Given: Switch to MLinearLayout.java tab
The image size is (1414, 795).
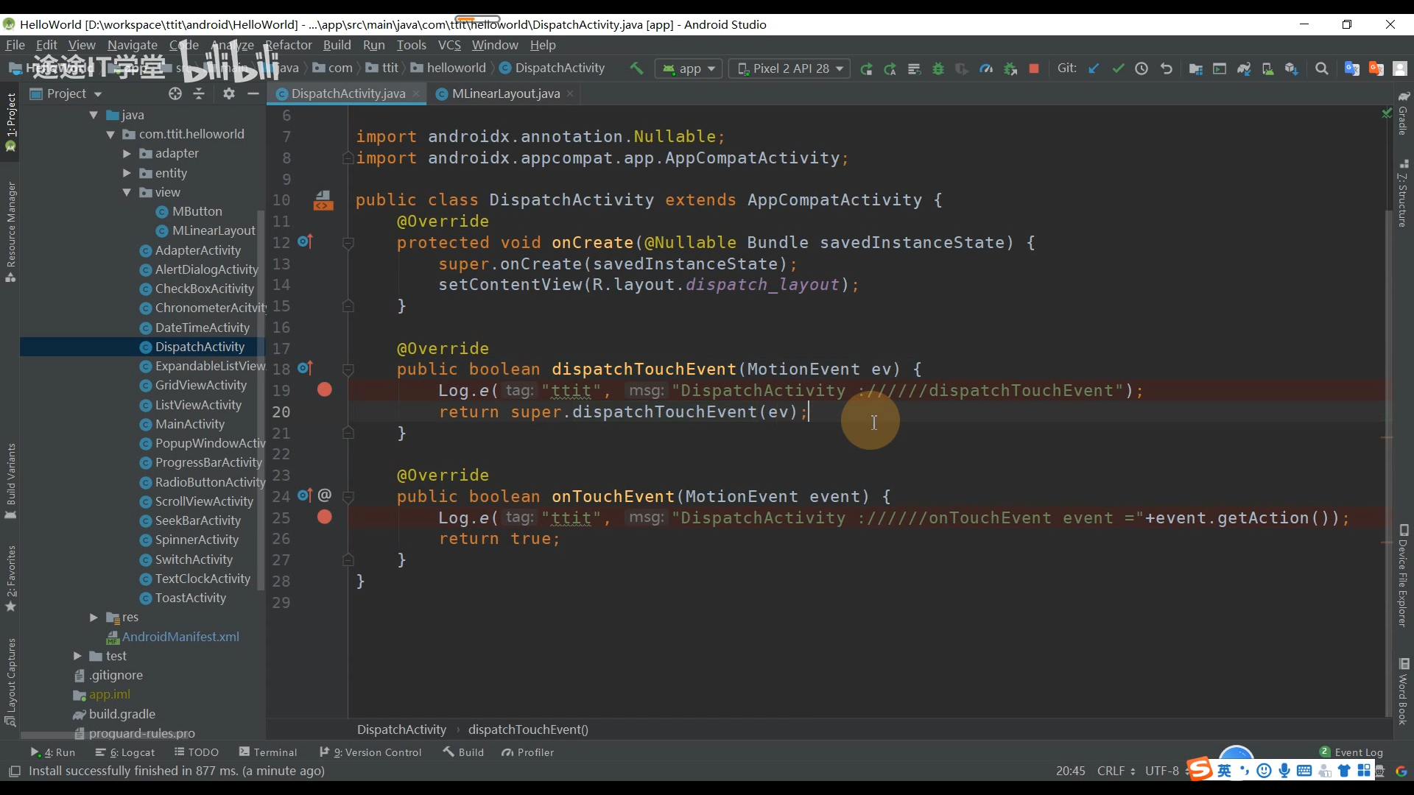Looking at the screenshot, I should pyautogui.click(x=505, y=93).
